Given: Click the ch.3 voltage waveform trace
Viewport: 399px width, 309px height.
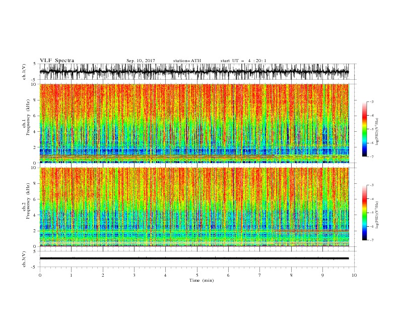Looking at the screenshot, I should coord(194,259).
